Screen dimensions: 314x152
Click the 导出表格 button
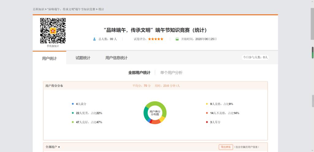click(226, 147)
